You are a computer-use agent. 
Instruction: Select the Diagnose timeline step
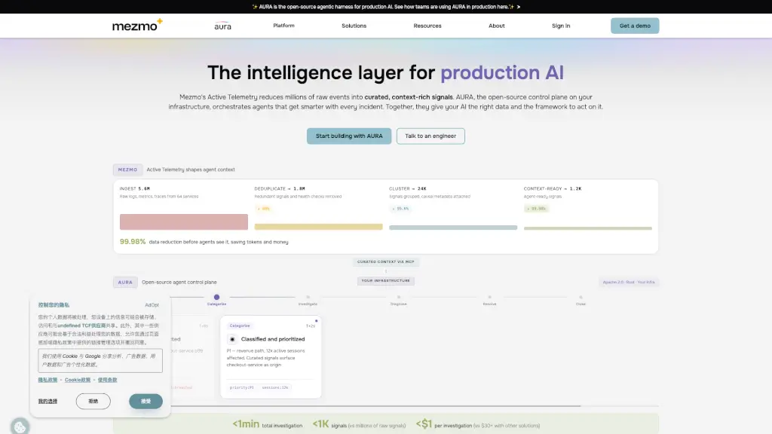(x=399, y=300)
